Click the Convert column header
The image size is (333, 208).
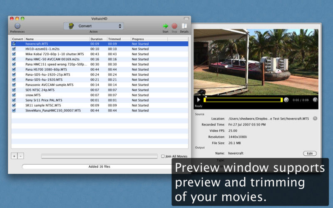click(x=17, y=39)
